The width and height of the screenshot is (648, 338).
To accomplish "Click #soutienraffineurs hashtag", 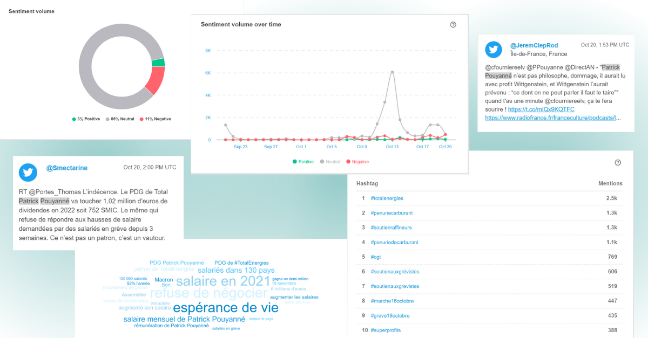I will point(391,227).
